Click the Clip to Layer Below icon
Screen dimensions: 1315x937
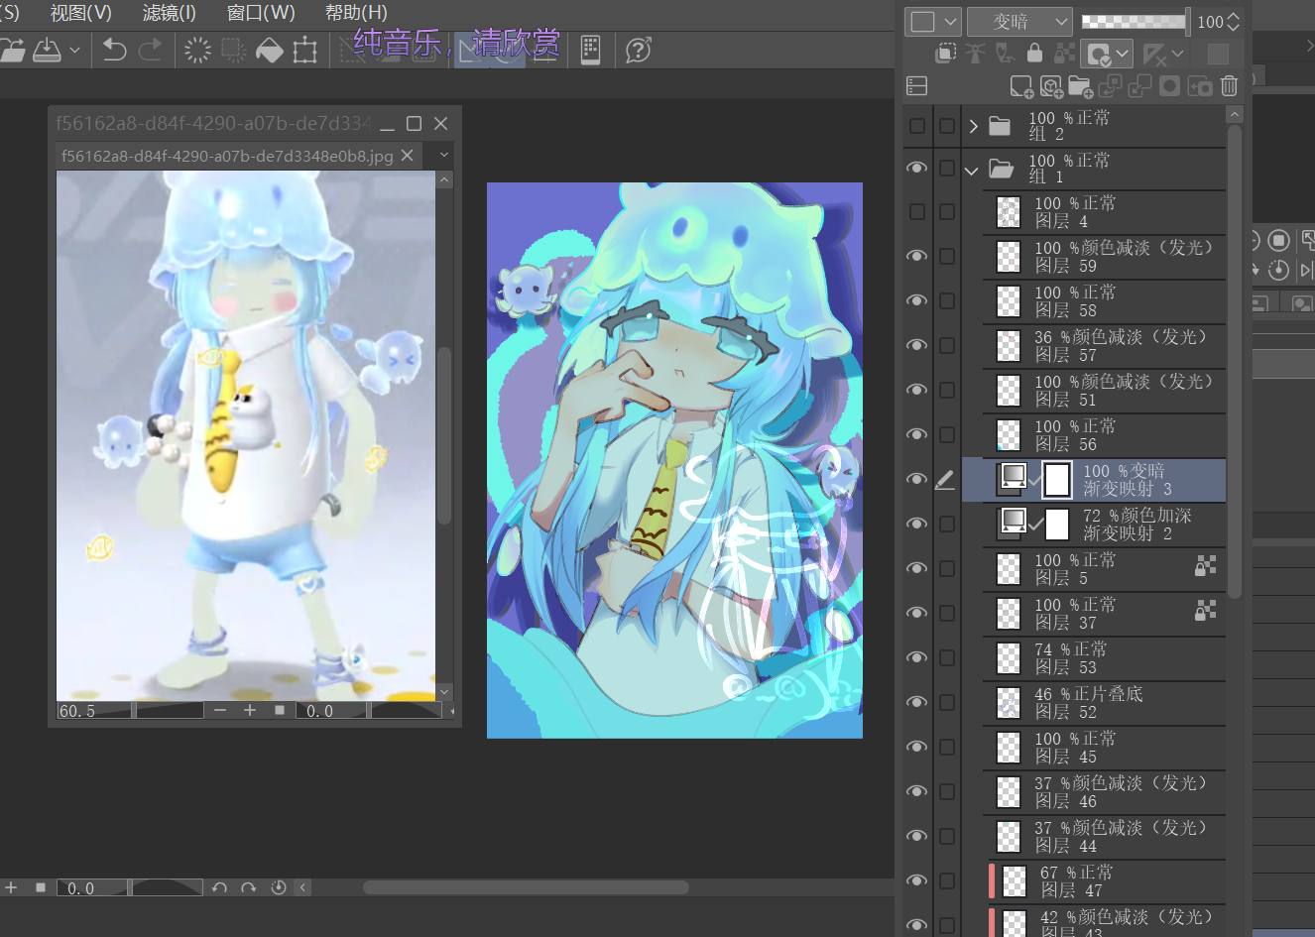pos(946,53)
